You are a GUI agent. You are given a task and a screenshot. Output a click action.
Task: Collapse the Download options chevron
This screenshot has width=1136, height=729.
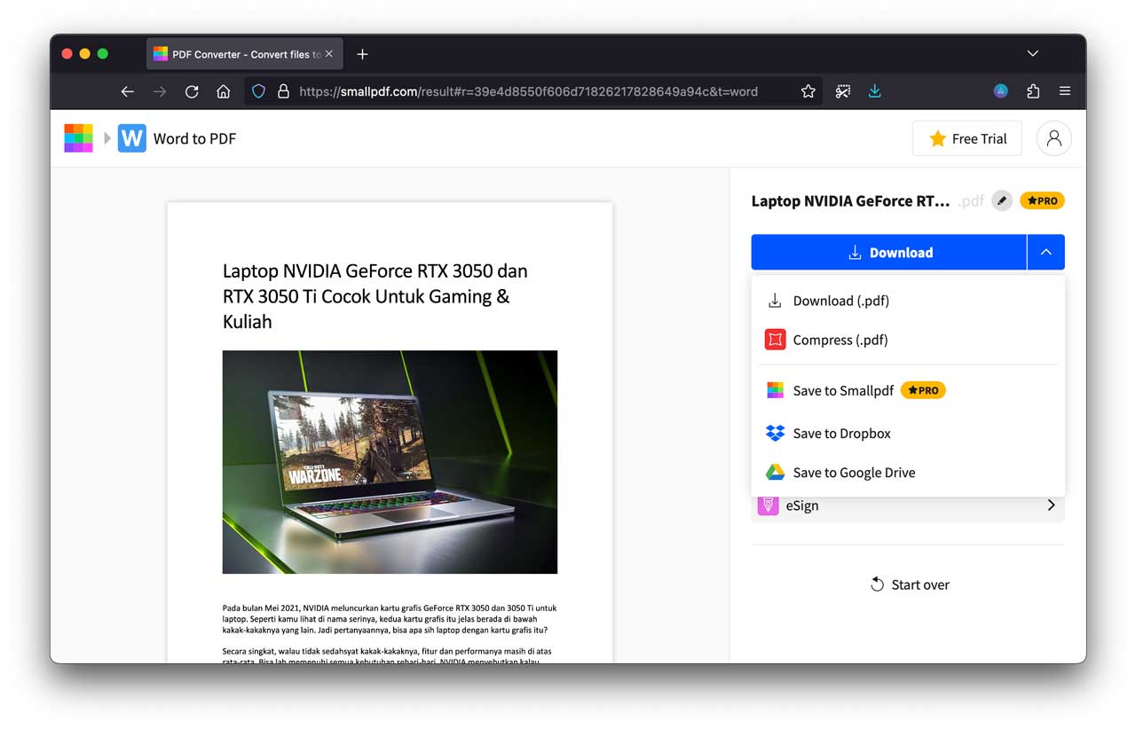pyautogui.click(x=1046, y=253)
